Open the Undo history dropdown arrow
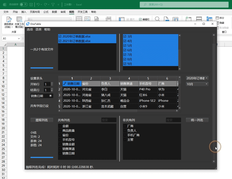Screen dimensions: 232x179 [41, 5]
